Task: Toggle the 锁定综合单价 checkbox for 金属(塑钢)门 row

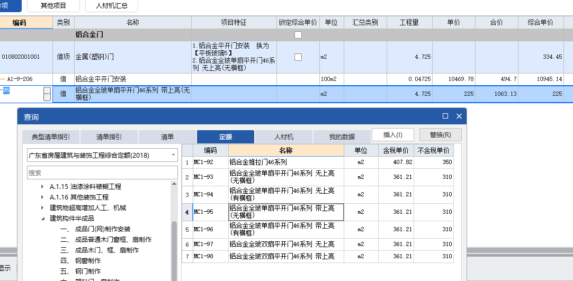Action: tap(298, 57)
